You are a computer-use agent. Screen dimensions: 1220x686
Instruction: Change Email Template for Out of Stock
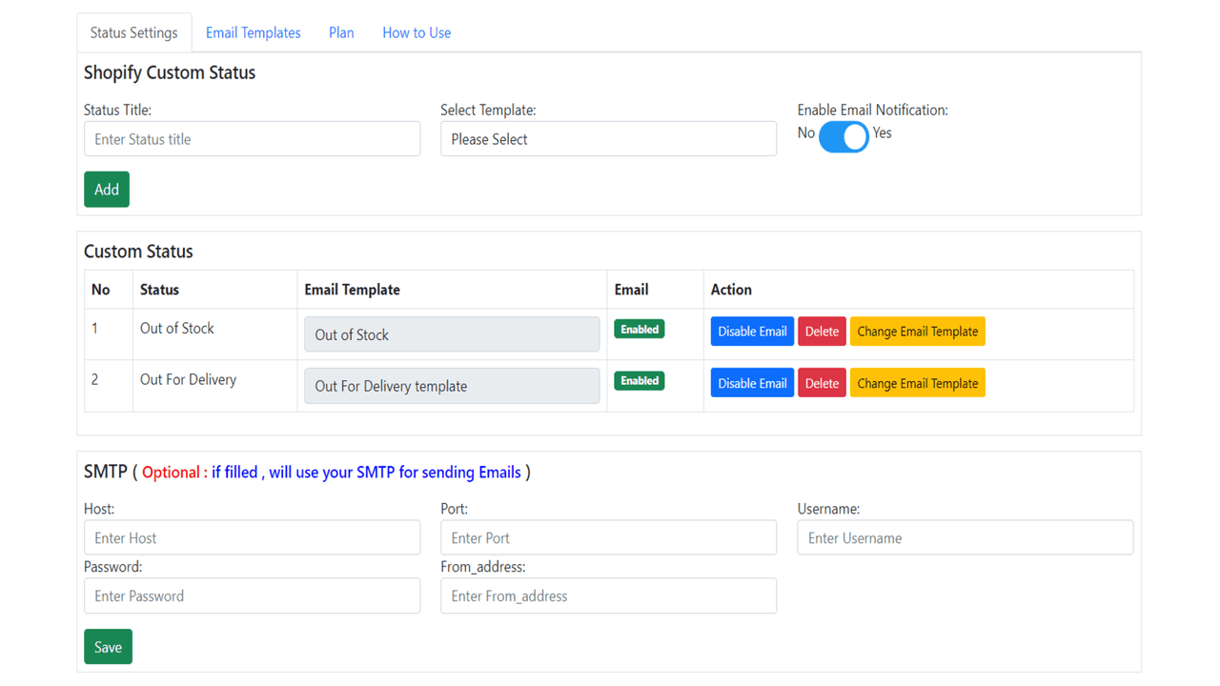click(917, 331)
